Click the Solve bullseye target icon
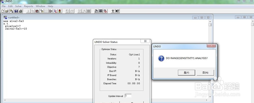The image size is (254, 103). (67, 11)
